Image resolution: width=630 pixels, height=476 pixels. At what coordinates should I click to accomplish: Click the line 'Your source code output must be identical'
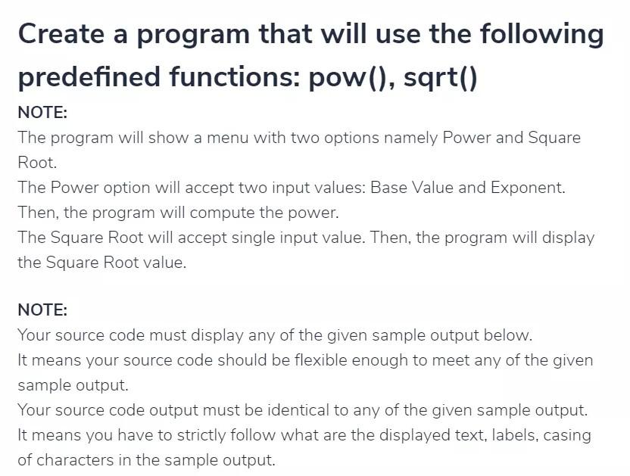click(x=303, y=409)
